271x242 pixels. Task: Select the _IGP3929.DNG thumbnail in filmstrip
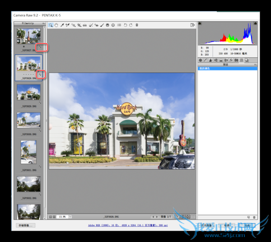28,93
